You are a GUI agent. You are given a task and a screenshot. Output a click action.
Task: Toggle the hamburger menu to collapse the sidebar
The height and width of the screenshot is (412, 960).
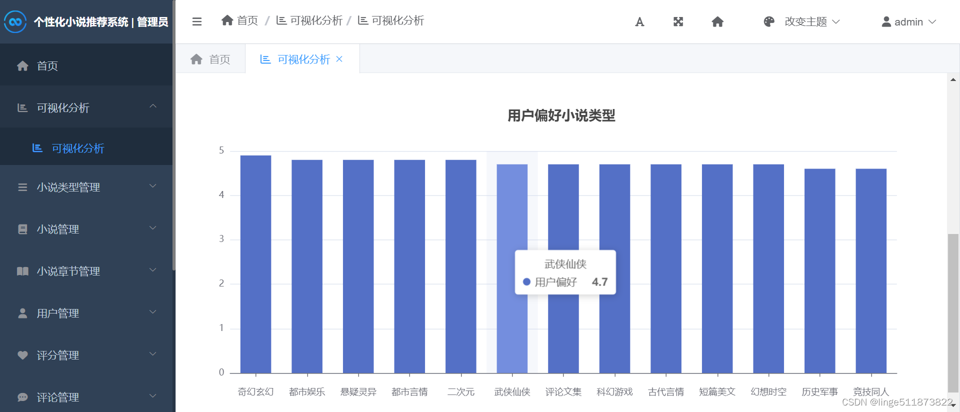[197, 21]
